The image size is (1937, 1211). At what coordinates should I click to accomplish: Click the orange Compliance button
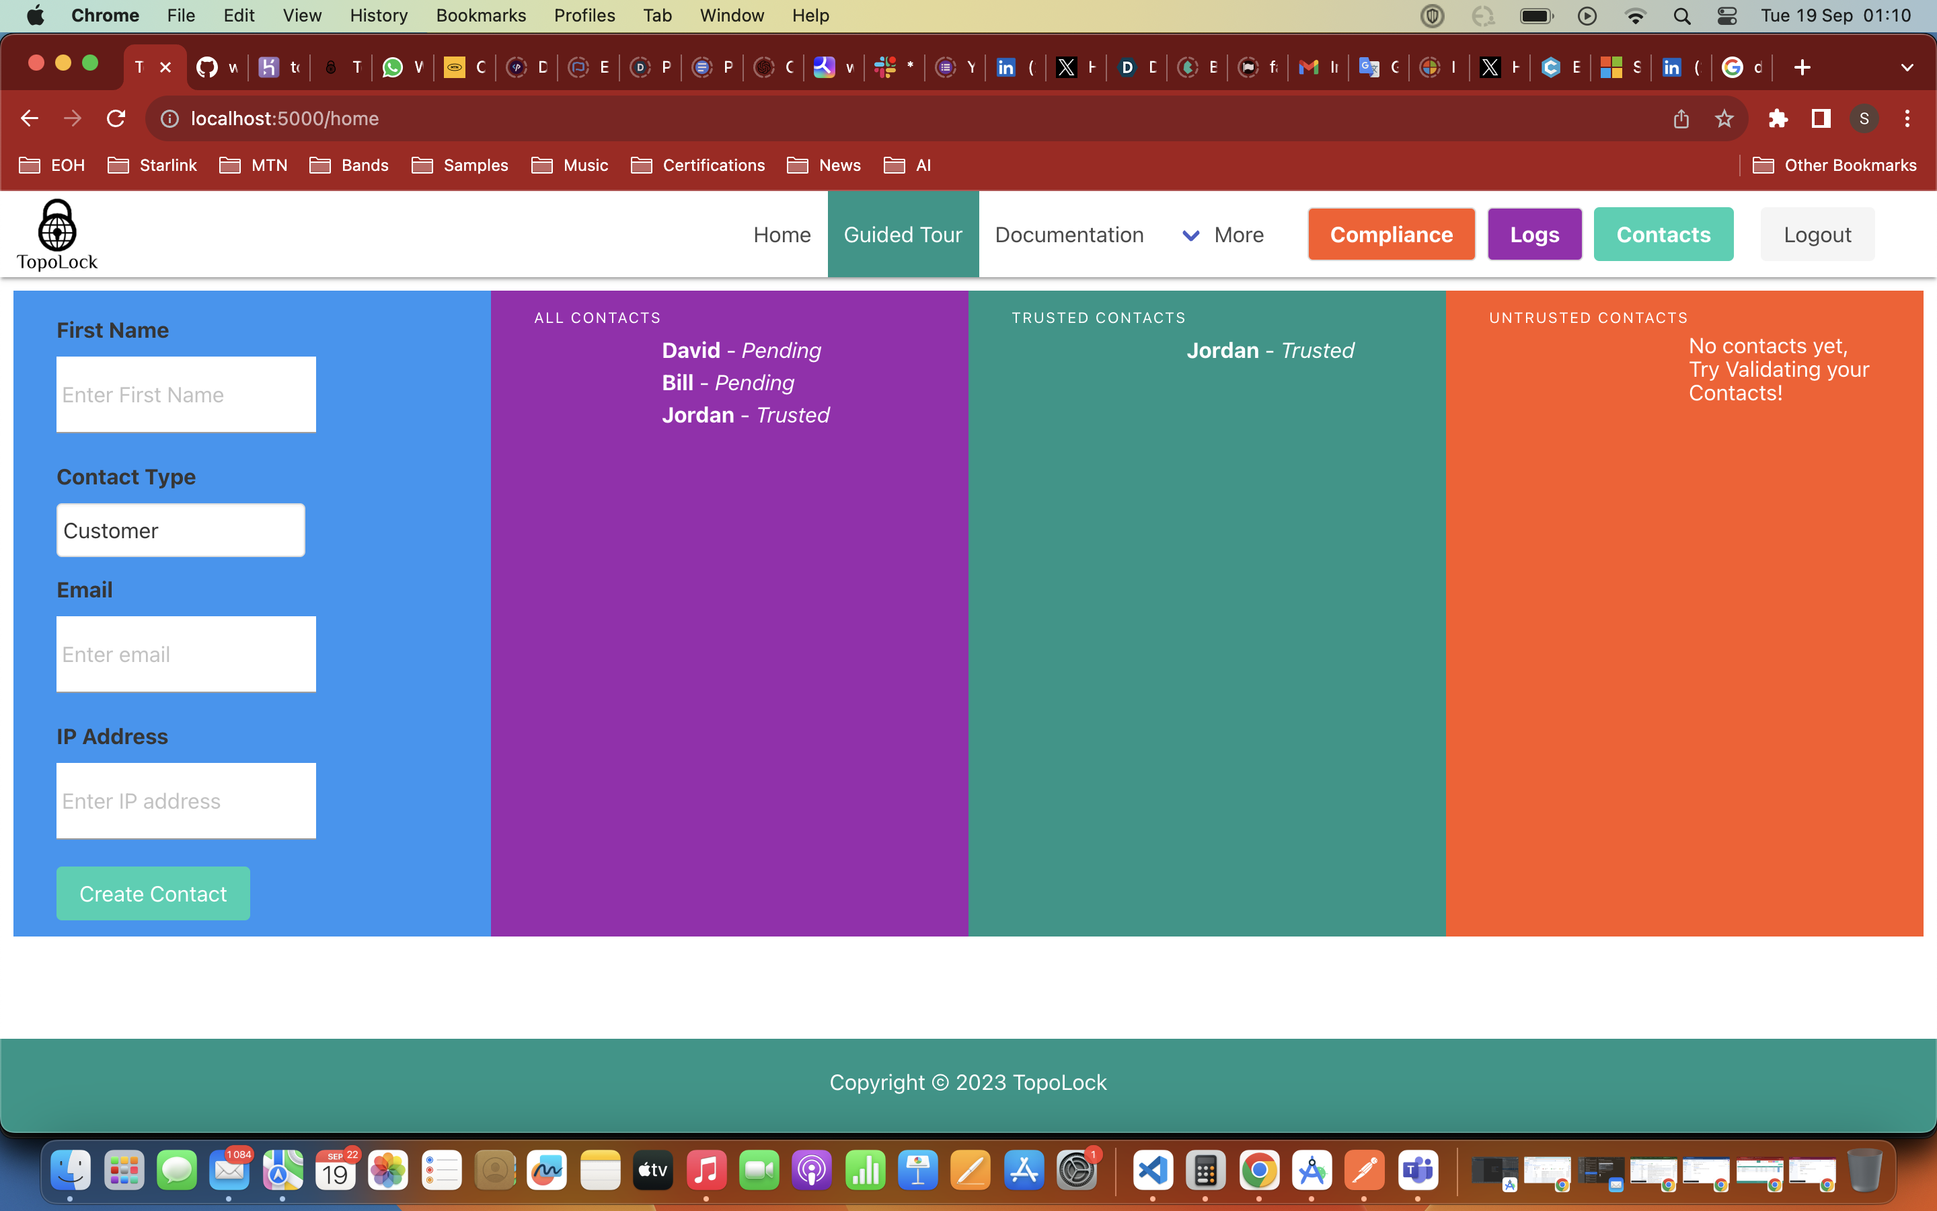coord(1391,235)
